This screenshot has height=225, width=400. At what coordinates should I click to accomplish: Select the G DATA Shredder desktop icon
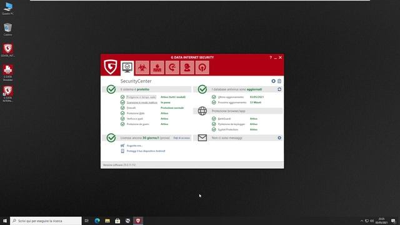coord(7,72)
